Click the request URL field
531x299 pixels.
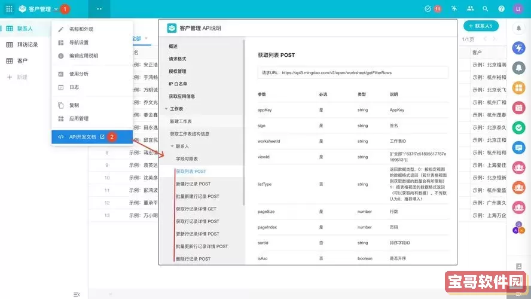coord(353,73)
